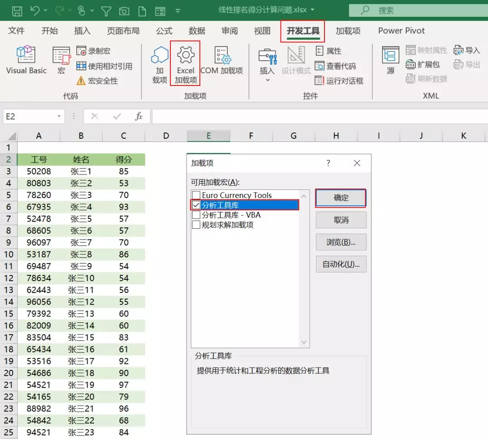Switch to the 视图 (View) tab

click(262, 30)
